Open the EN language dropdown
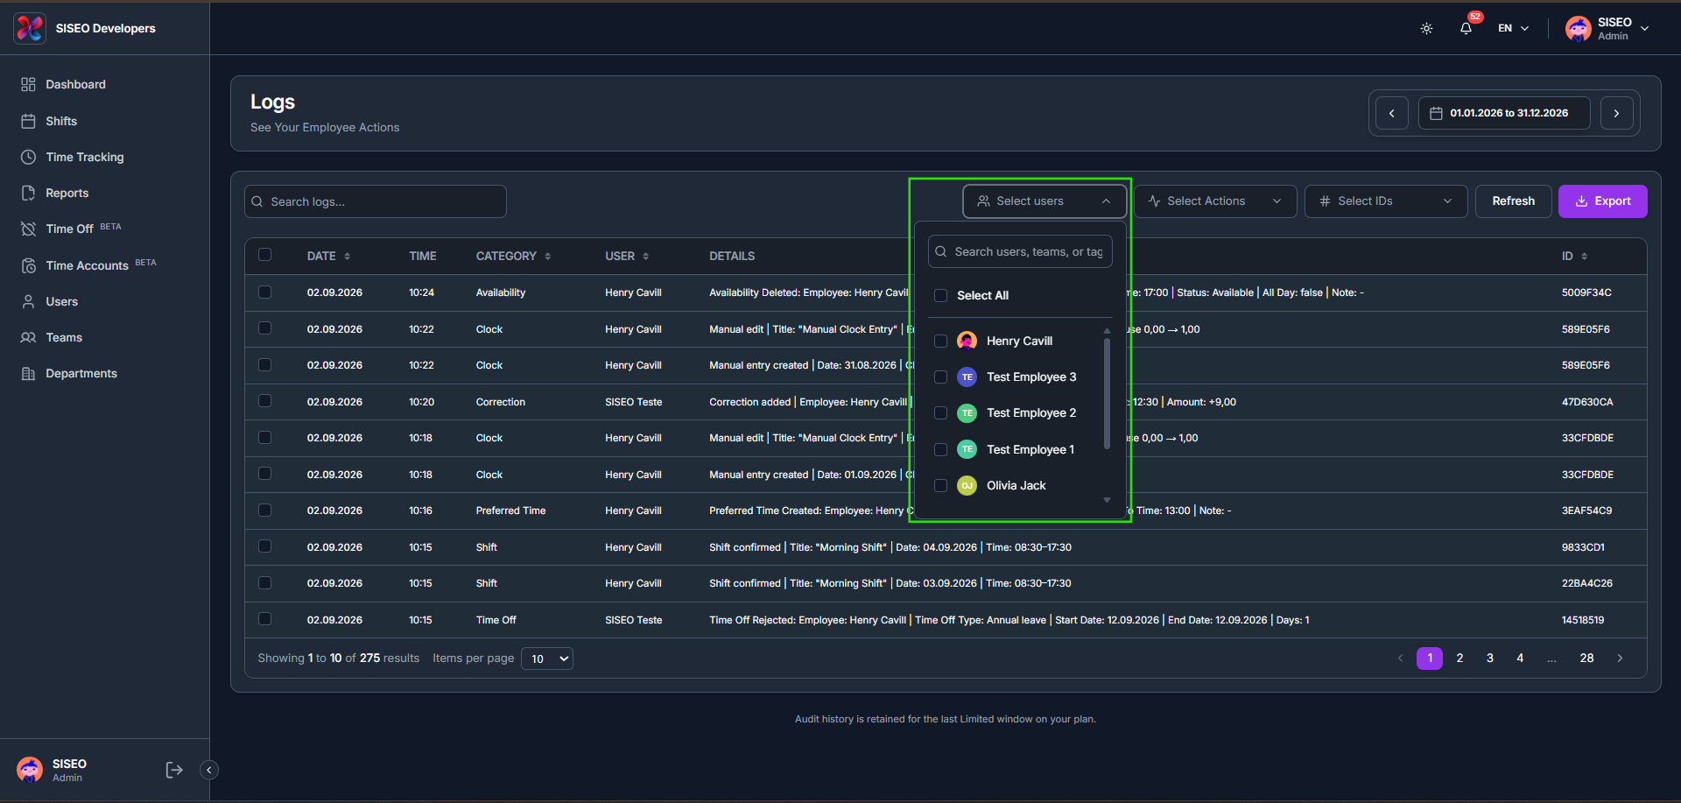The height and width of the screenshot is (803, 1681). [x=1514, y=28]
